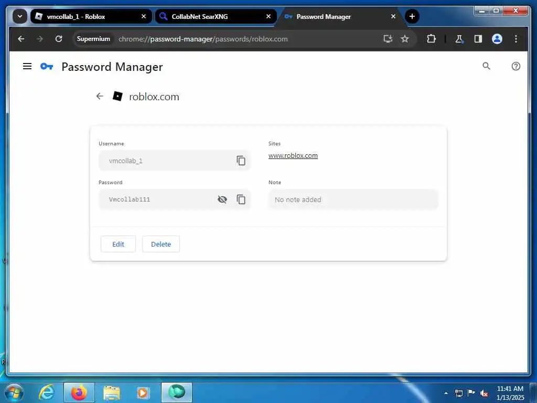Hide the password with the eye icon
Viewport: 537px width, 403px height.
[x=222, y=199]
